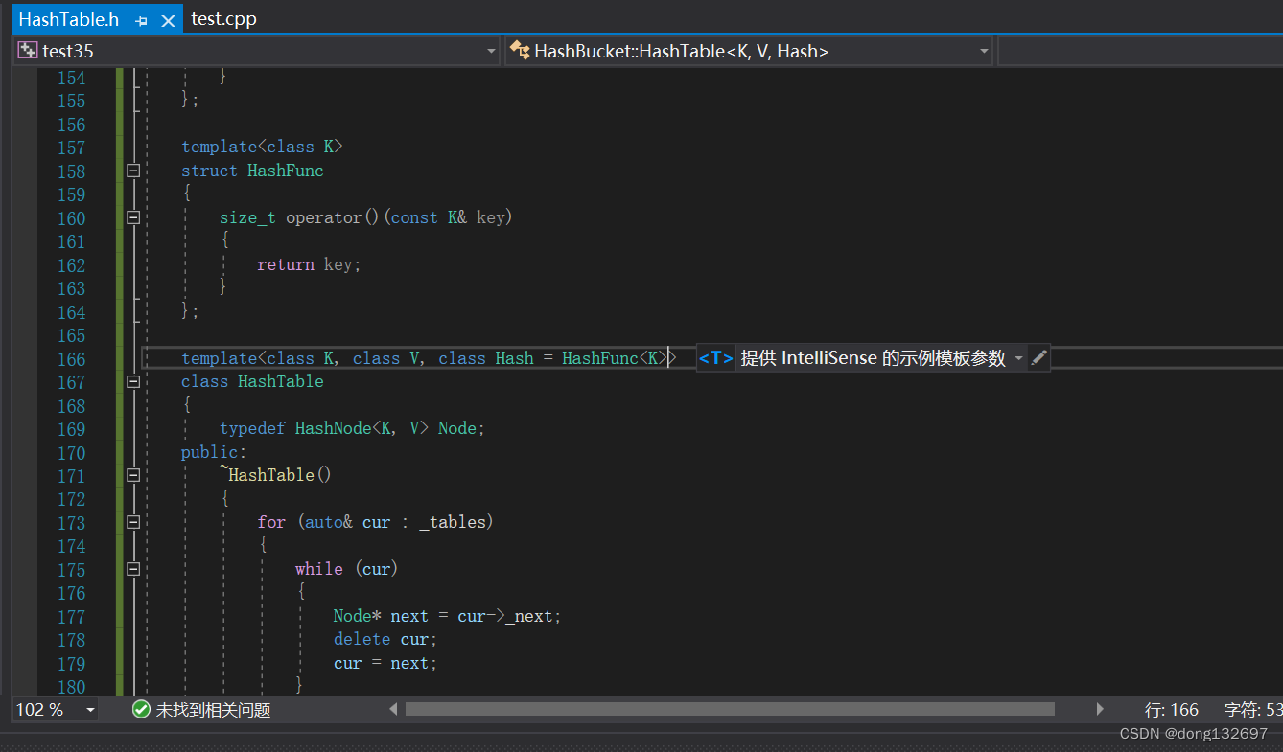Collapse the for loop at line 173
This screenshot has width=1283, height=752.
[133, 522]
